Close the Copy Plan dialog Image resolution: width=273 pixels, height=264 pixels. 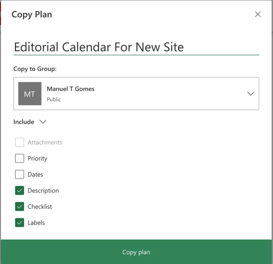[258, 14]
